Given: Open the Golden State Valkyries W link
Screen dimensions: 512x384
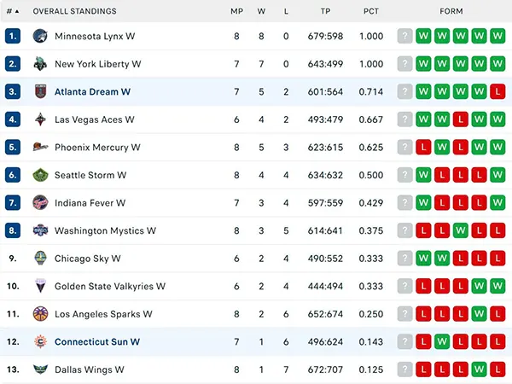Looking at the screenshot, I should pos(109,287).
